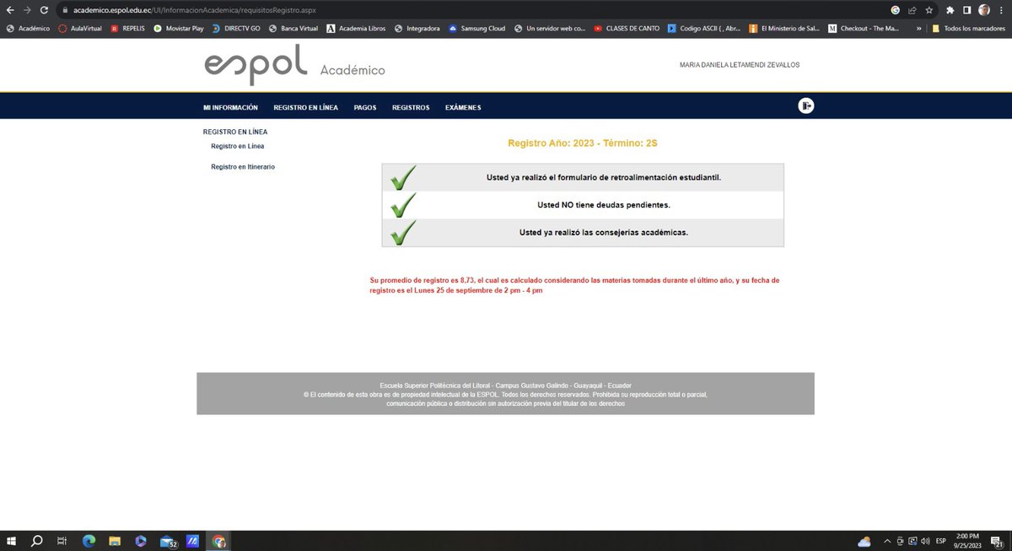Open the clock showing 2:00 PM
The width and height of the screenshot is (1012, 551).
[969, 541]
